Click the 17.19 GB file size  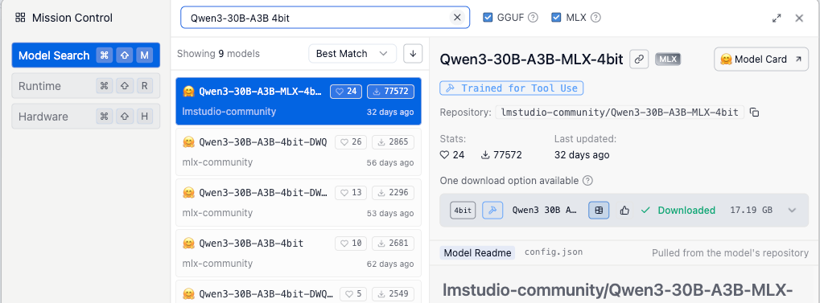[x=752, y=210]
